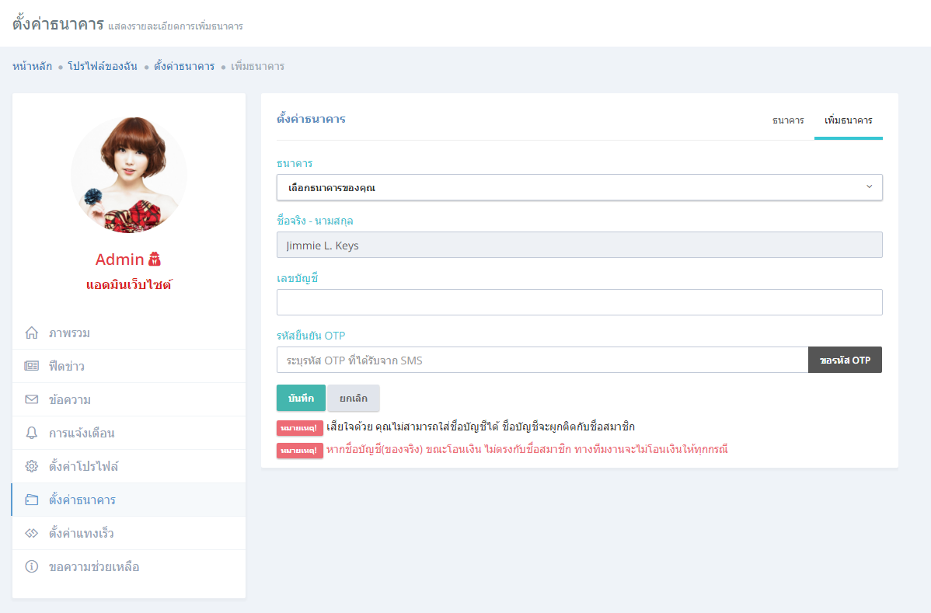Click the info icon beside ขอความช่วยเหลือ
The height and width of the screenshot is (613, 931).
pos(32,567)
